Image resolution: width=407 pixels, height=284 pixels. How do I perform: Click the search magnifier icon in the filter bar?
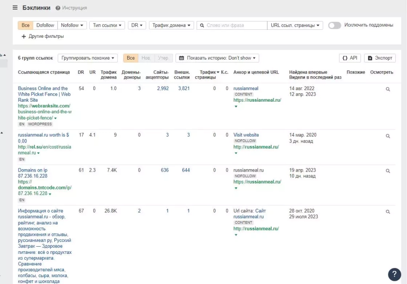click(x=202, y=25)
